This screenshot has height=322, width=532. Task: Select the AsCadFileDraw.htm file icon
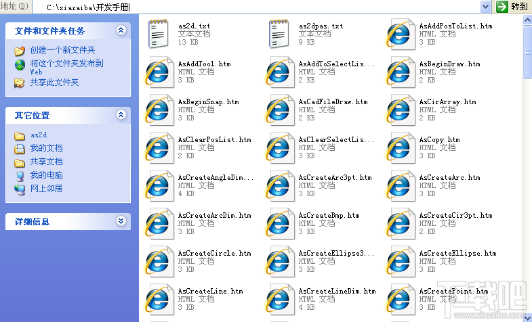(x=279, y=110)
